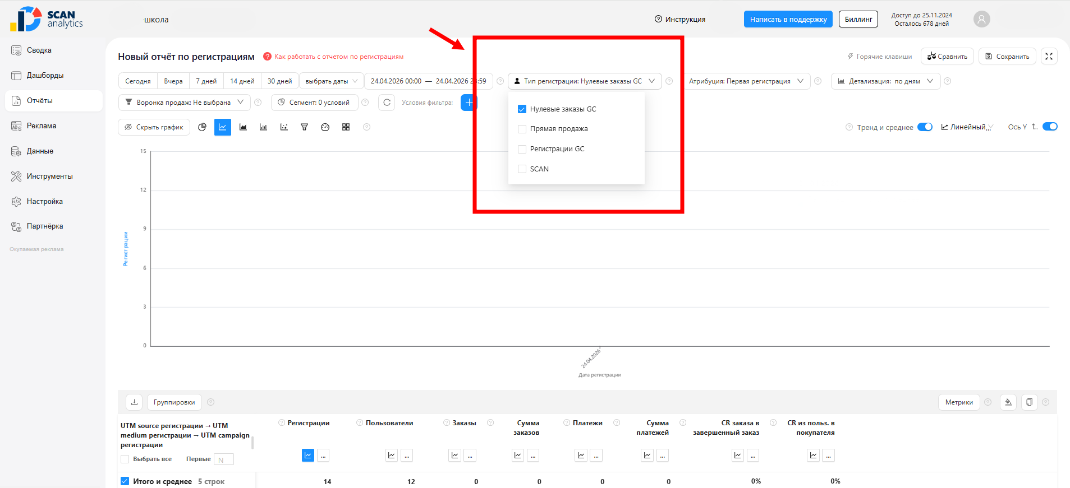The height and width of the screenshot is (488, 1070).
Task: Check the Выбрать все checkbox
Action: [x=125, y=459]
